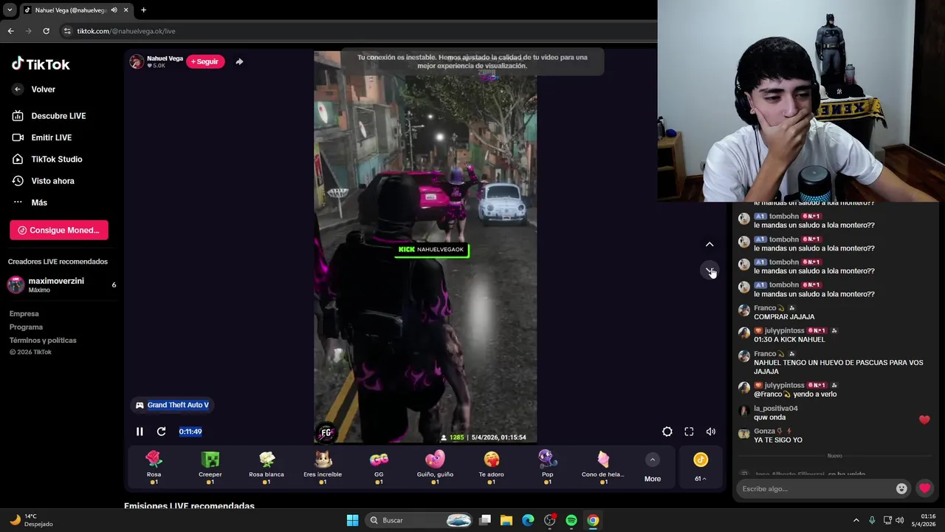Open File Explorer from the taskbar
This screenshot has width=945, height=532.
[x=506, y=520]
